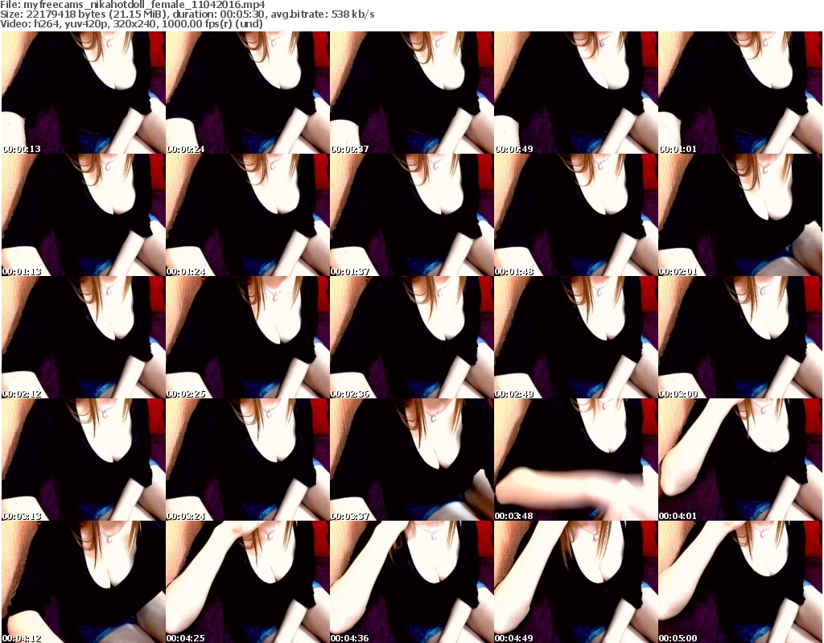824x643 pixels.
Task: Click the 00:00:13 timestamp label
Action: click(22, 150)
